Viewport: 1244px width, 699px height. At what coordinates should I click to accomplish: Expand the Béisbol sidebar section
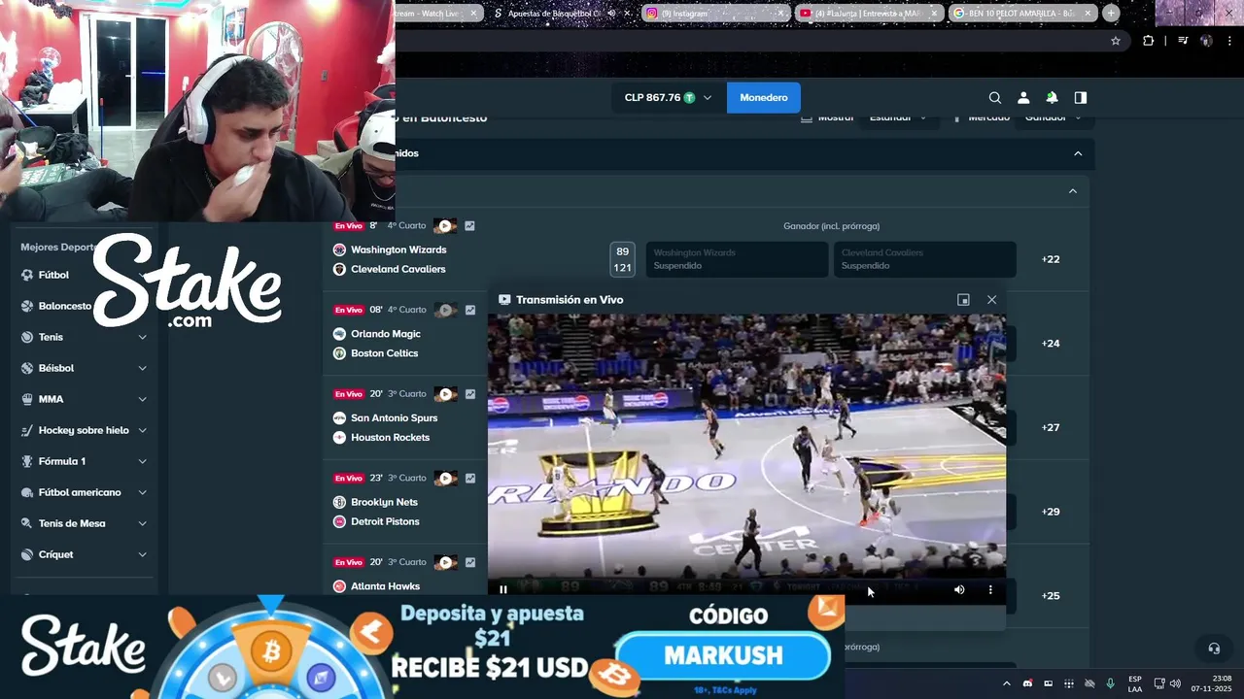(142, 368)
